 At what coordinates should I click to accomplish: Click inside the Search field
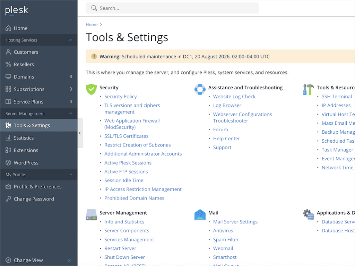point(172,8)
